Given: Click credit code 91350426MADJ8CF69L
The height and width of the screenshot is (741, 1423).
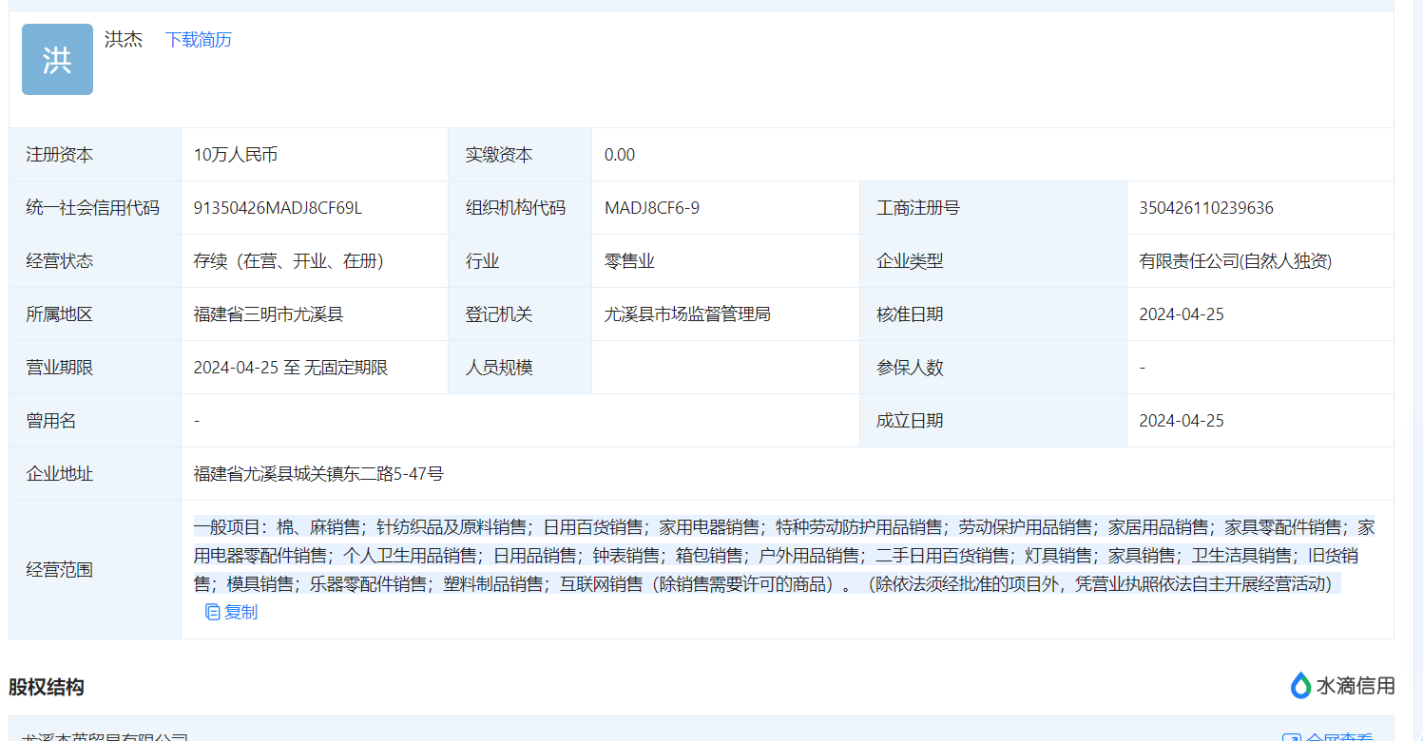Looking at the screenshot, I should click(278, 208).
